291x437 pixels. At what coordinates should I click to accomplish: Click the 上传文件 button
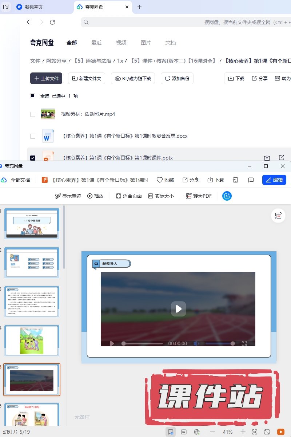[46, 78]
